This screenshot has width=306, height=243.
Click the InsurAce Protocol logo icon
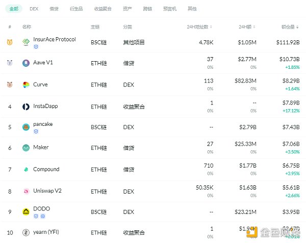pos(26,42)
